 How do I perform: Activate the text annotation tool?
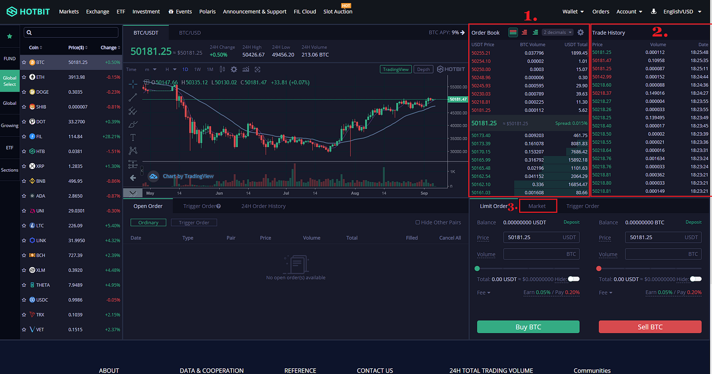click(x=133, y=137)
